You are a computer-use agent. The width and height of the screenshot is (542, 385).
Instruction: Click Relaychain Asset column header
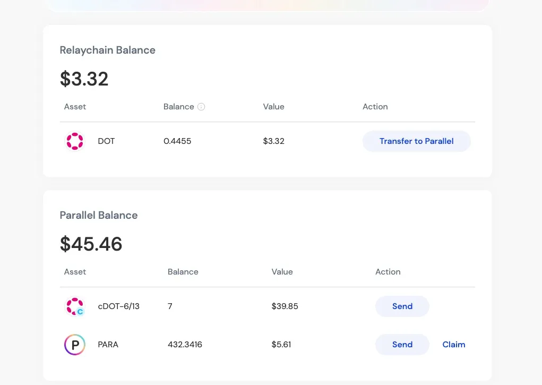[75, 107]
